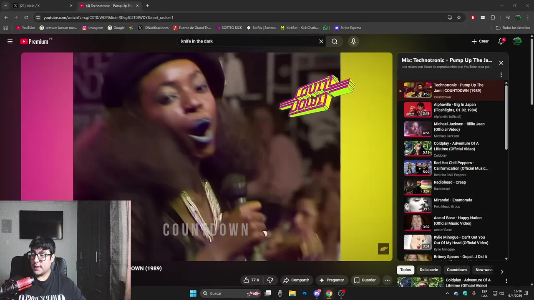Open the Stripe Express bookmark
Screen dimensions: 534x300
pyautogui.click(x=348, y=28)
